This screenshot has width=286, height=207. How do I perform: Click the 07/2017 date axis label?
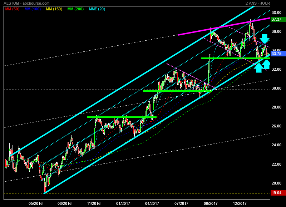coord(181,203)
